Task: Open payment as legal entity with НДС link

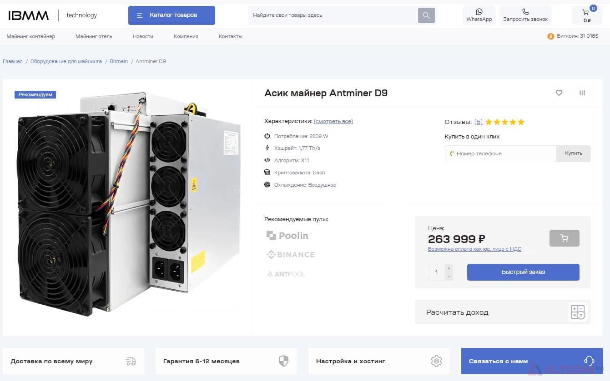Action: click(x=474, y=249)
